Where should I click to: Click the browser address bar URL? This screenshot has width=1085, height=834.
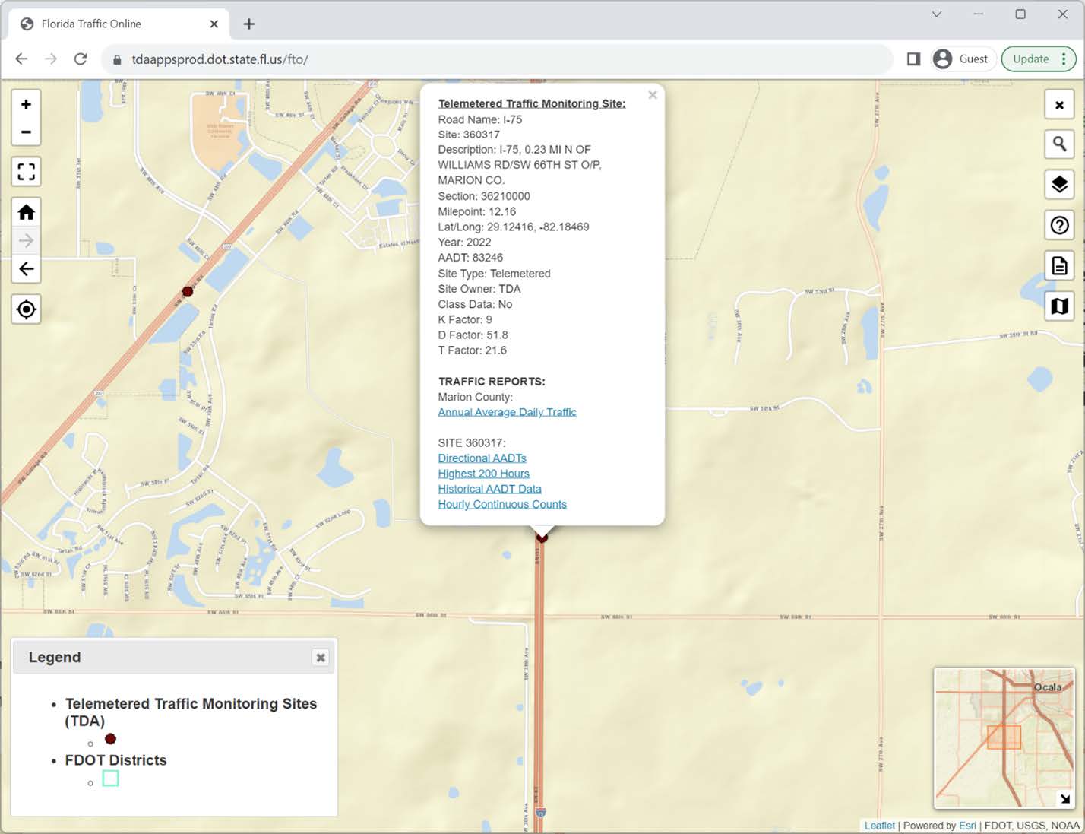220,59
